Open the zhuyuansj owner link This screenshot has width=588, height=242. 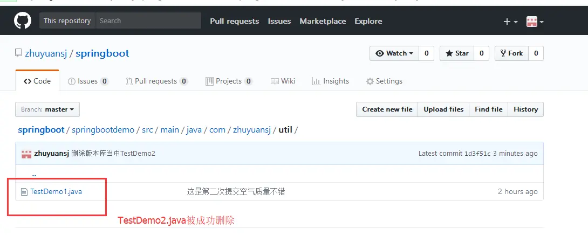(x=46, y=53)
